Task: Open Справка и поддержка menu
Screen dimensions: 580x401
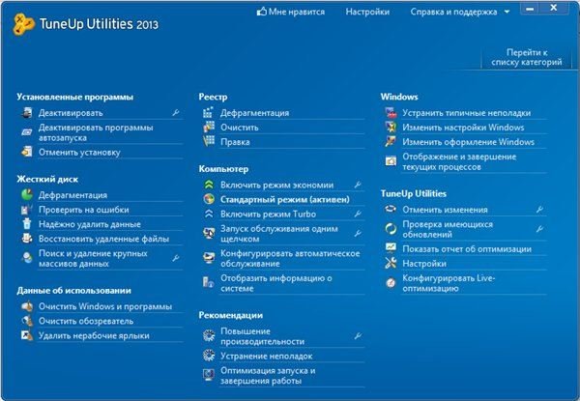Action: (453, 12)
